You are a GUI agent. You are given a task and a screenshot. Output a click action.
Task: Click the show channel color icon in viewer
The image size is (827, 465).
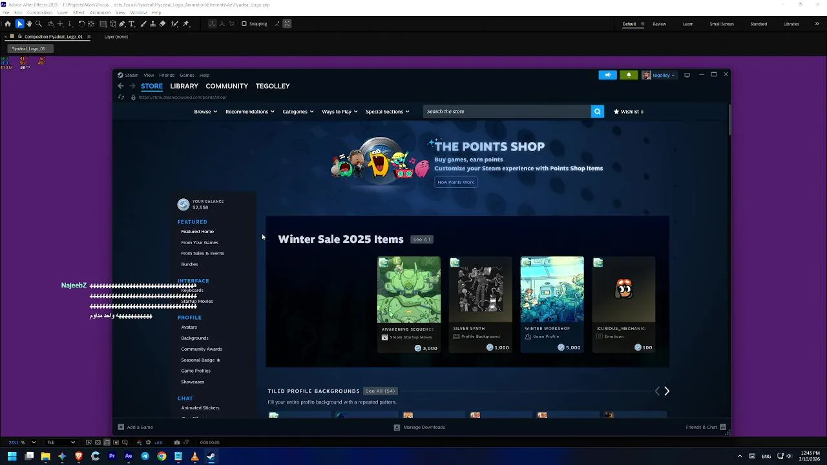click(x=140, y=442)
